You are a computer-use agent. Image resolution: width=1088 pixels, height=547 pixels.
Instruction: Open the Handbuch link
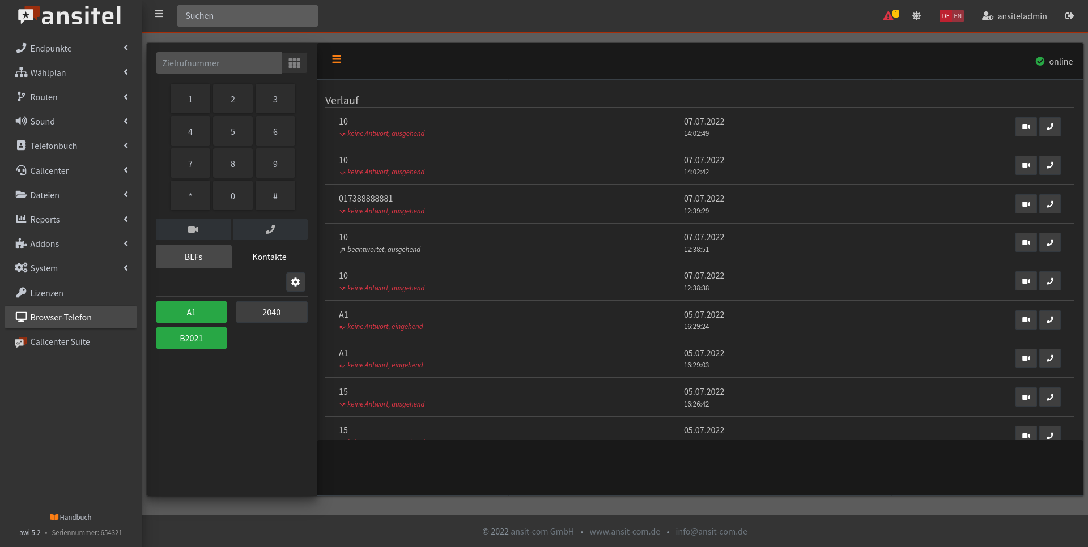click(71, 517)
